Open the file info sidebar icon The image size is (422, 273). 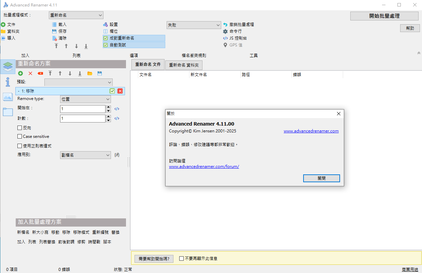8,82
